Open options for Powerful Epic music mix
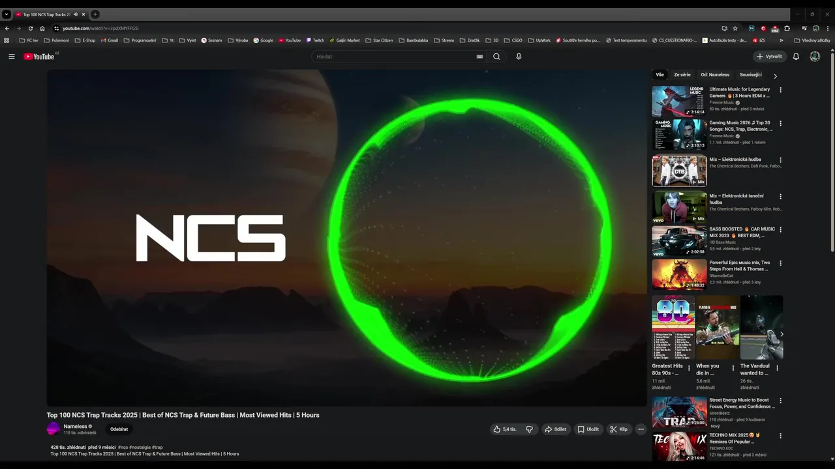The image size is (835, 469). click(x=780, y=263)
